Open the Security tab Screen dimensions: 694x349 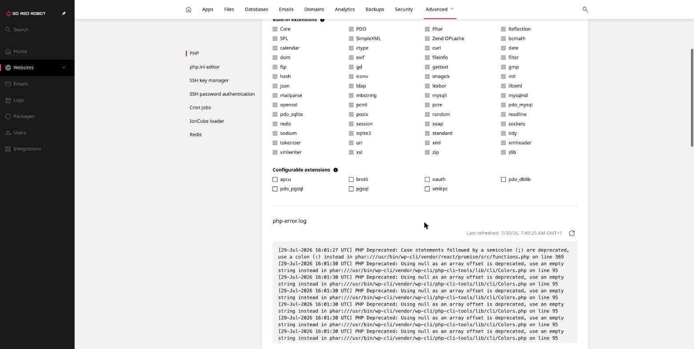pyautogui.click(x=404, y=9)
